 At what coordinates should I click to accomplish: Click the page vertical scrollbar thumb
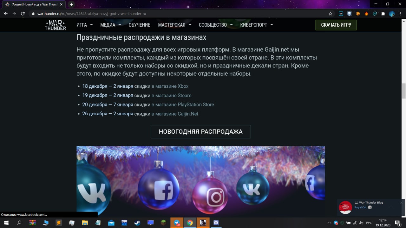point(404,91)
